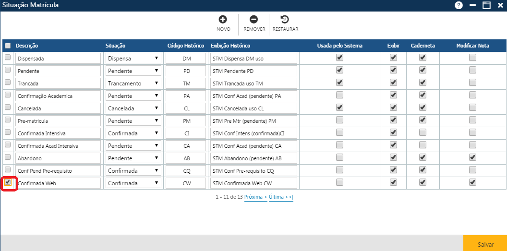This screenshot has width=507, height=251.
Task: Uncheck the Confirmada Web row selection checkbox
Action: pos(8,182)
